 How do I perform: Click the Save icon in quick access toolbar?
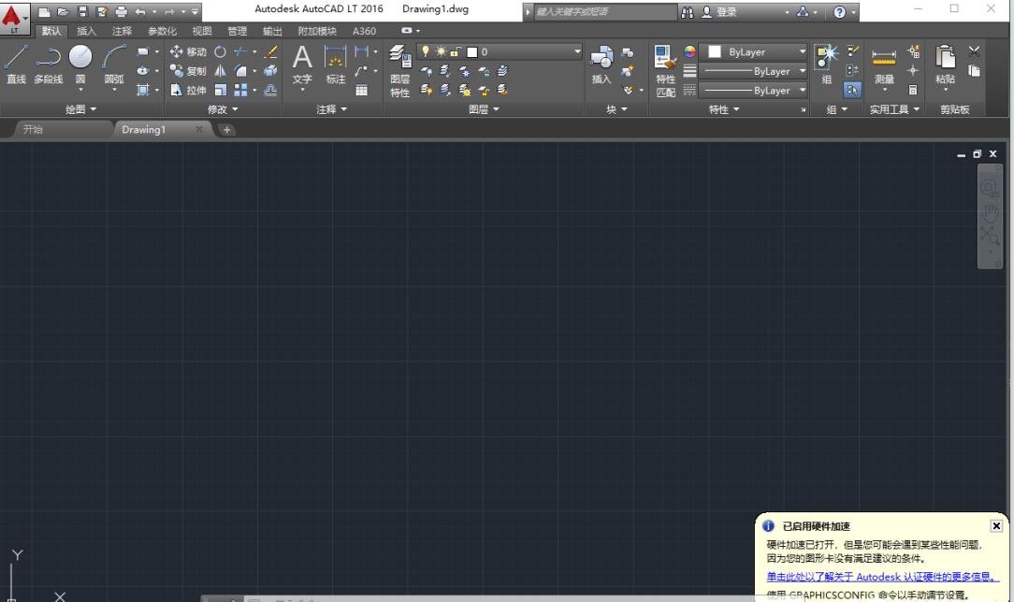pyautogui.click(x=82, y=11)
